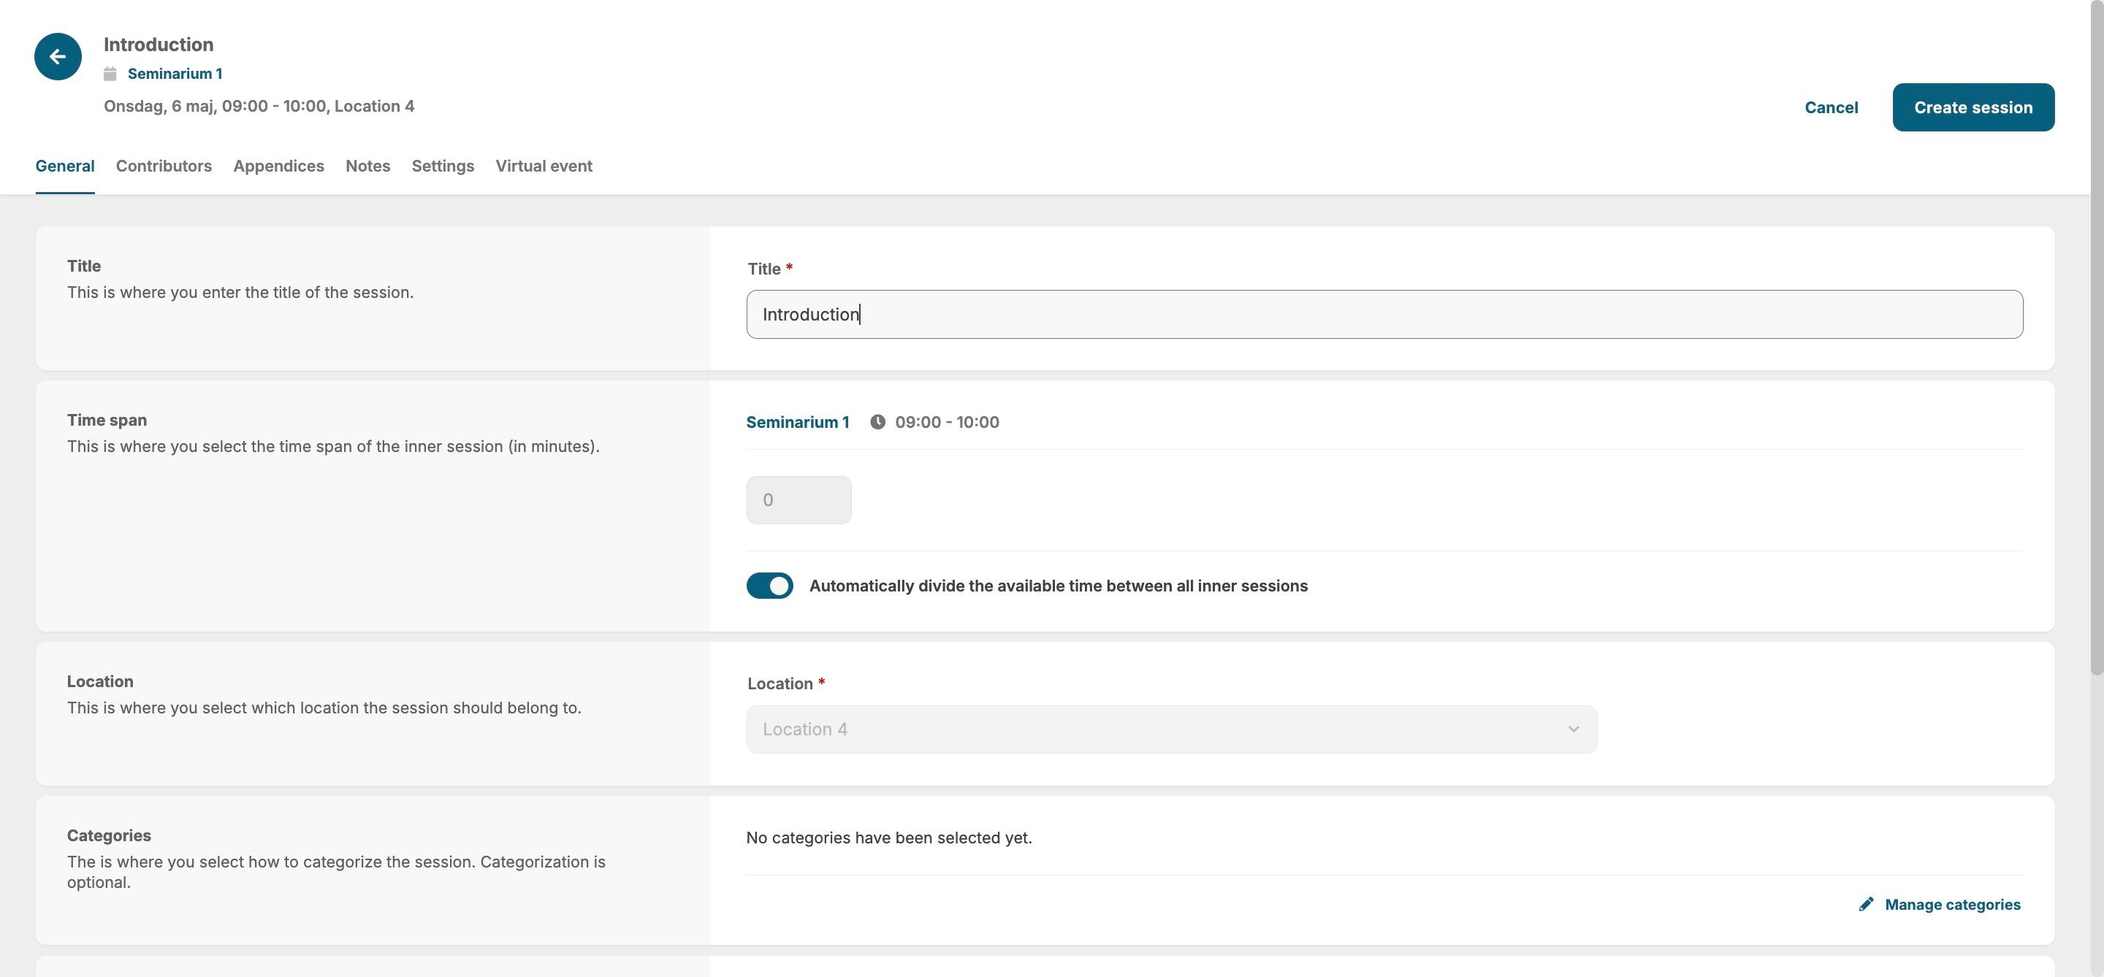Click the back arrow icon
2104x977 pixels.
click(x=57, y=56)
